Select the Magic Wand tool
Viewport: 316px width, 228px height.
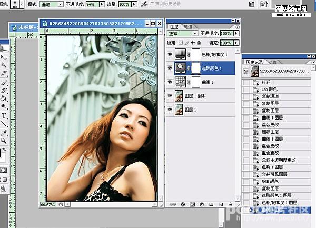[4, 65]
